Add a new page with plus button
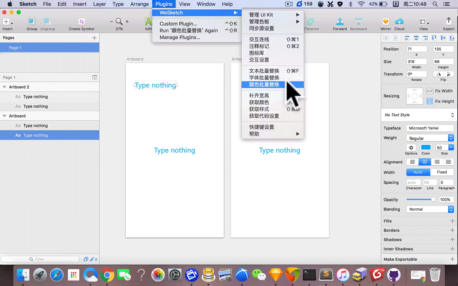Viewport: 458px width, 286px height. pyautogui.click(x=94, y=38)
